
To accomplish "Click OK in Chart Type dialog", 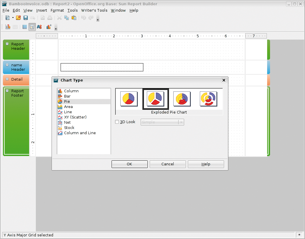I will [x=130, y=164].
